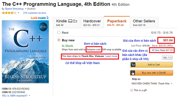
Task: Select the Buy new radio button
Action: click(59, 40)
